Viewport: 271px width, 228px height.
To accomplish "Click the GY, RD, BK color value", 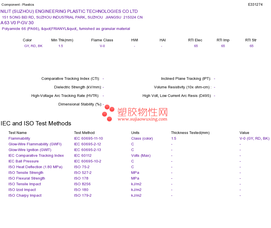I will point(33,46).
